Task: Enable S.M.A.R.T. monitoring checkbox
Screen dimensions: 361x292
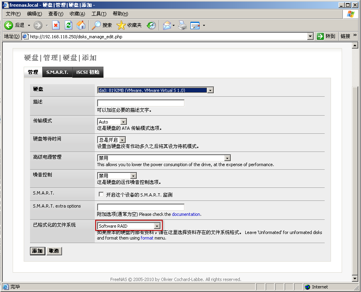Action: tap(101, 194)
